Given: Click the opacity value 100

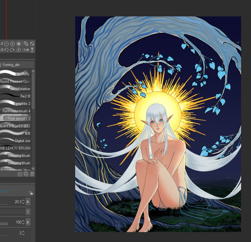Looking at the screenshot, I should (x=19, y=222).
